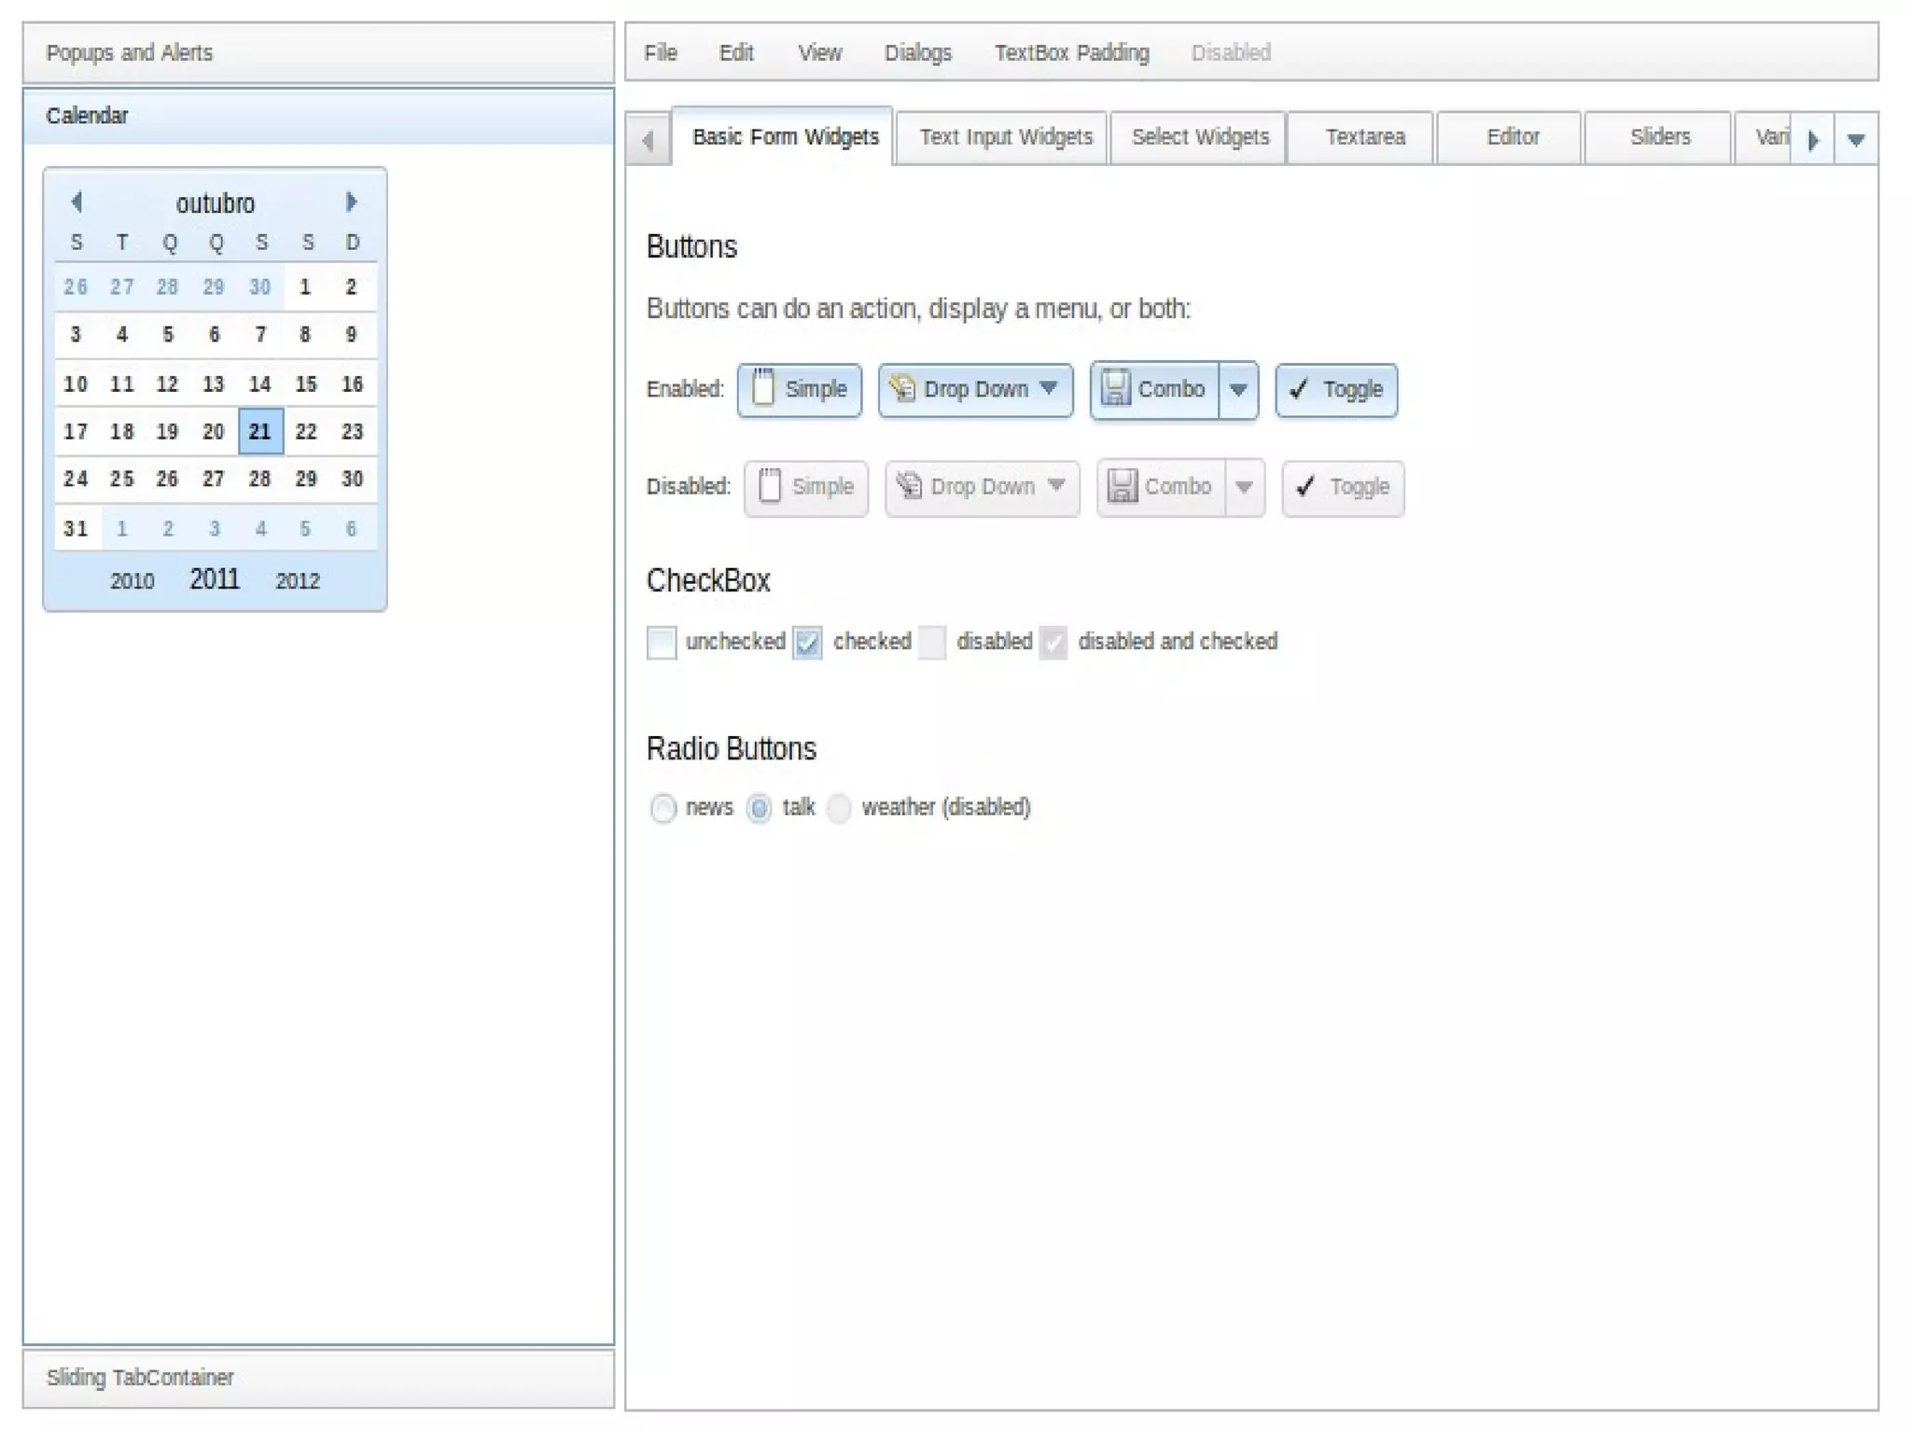Image resolution: width=1911 pixels, height=1432 pixels.
Task: Open the tab list menu arrow
Action: click(x=1856, y=140)
